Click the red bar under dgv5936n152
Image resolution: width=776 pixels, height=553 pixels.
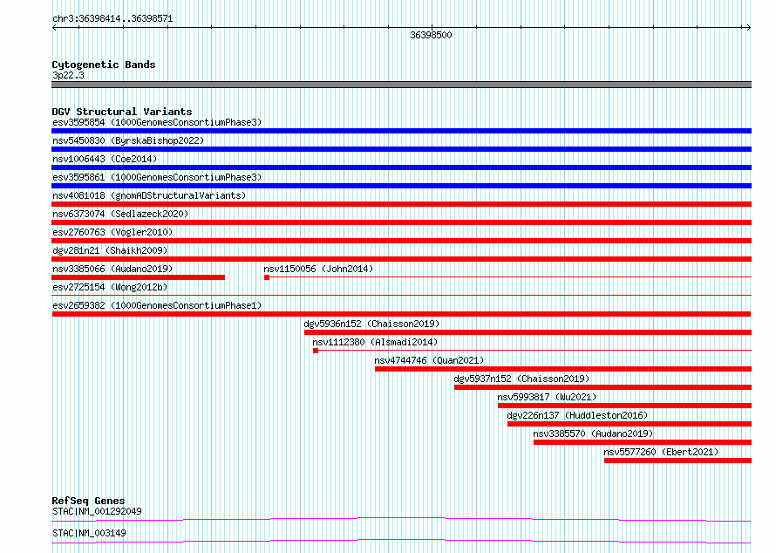pos(528,332)
